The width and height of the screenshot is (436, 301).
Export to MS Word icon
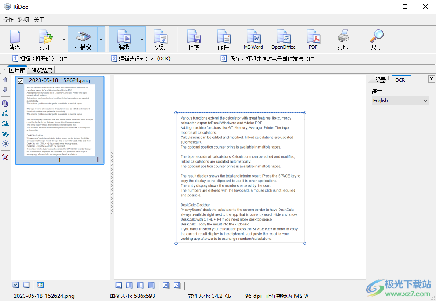tap(253, 40)
